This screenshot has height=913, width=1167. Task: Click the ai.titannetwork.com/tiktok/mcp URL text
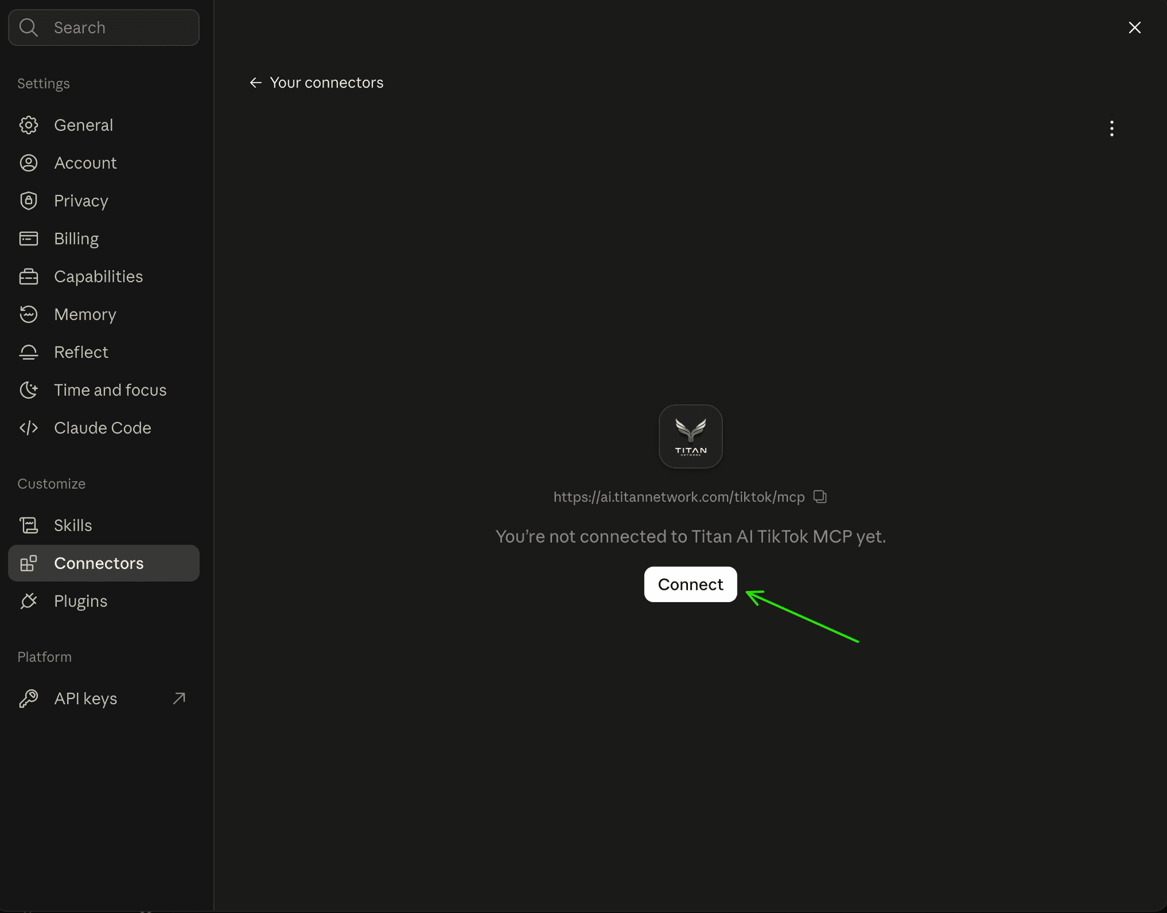[679, 497]
